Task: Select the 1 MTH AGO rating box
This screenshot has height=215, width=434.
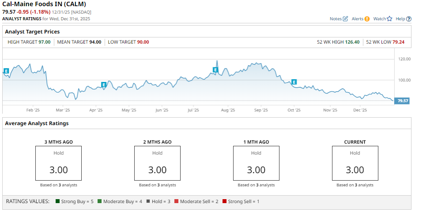Action: 256,163
